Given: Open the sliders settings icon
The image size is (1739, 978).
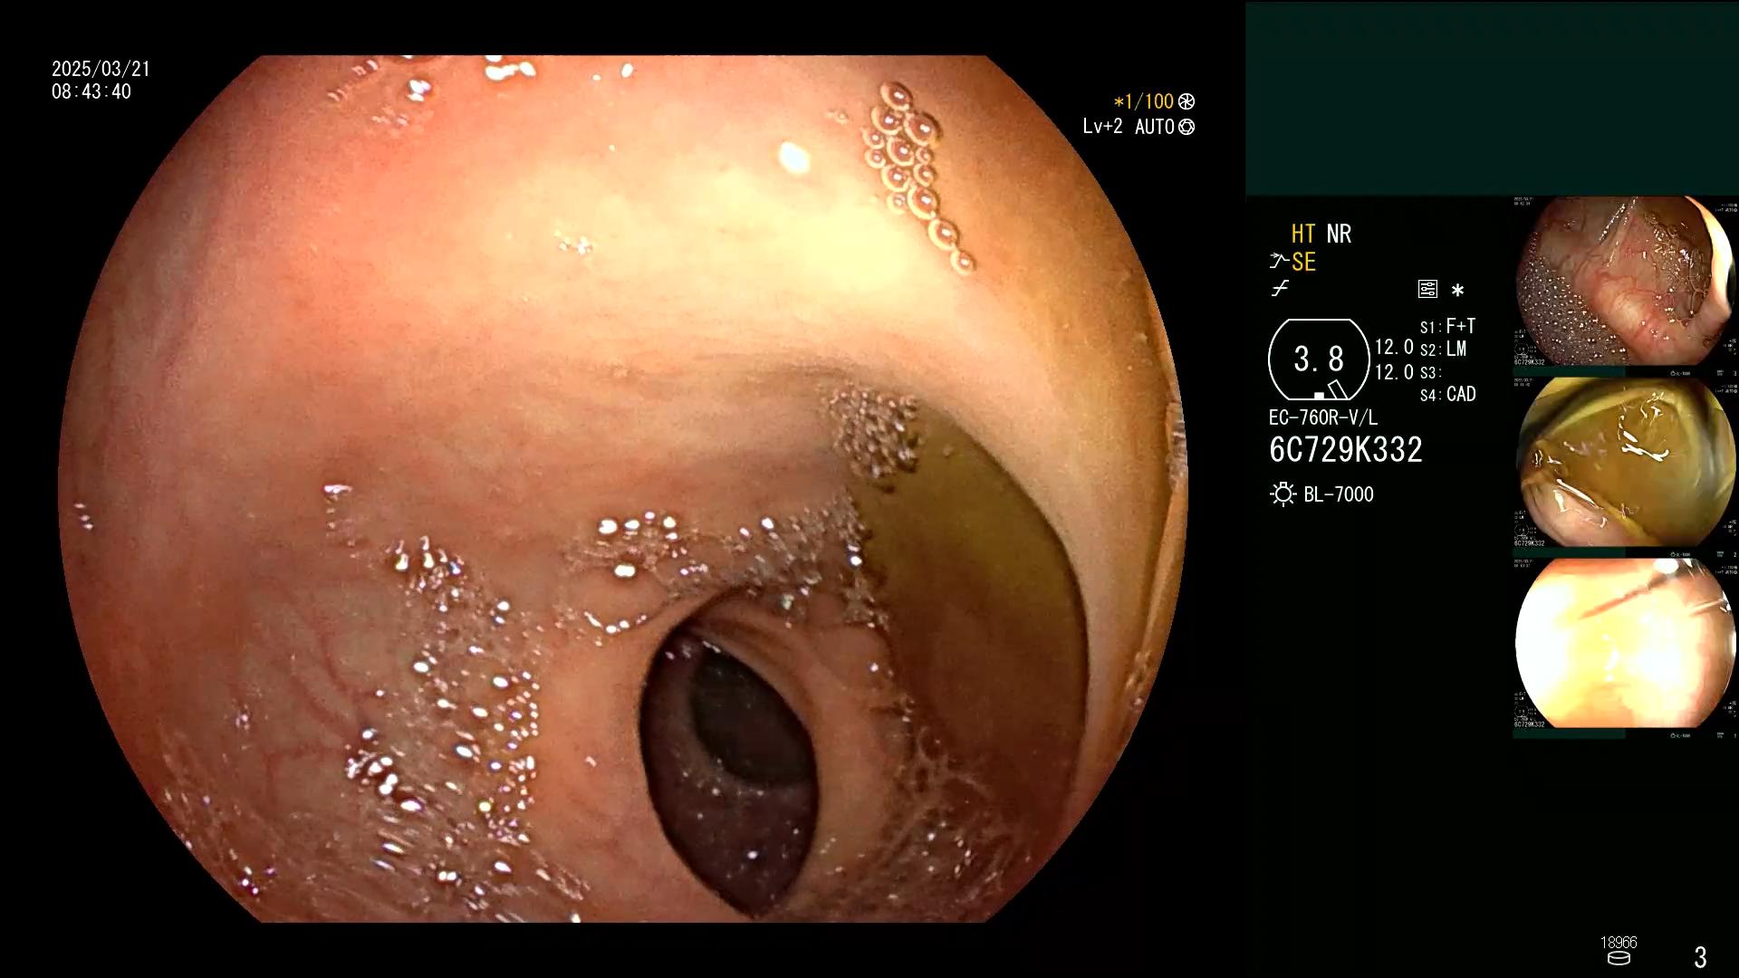Looking at the screenshot, I should click(1427, 289).
